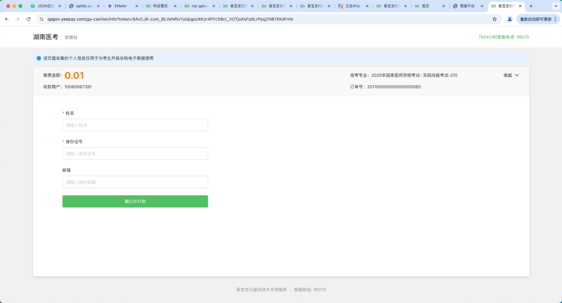
Task: Close the 日志中心 tab
Action: [x=368, y=6]
